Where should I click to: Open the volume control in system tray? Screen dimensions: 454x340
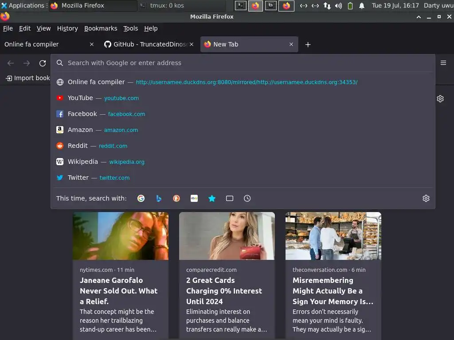pyautogui.click(x=338, y=5)
